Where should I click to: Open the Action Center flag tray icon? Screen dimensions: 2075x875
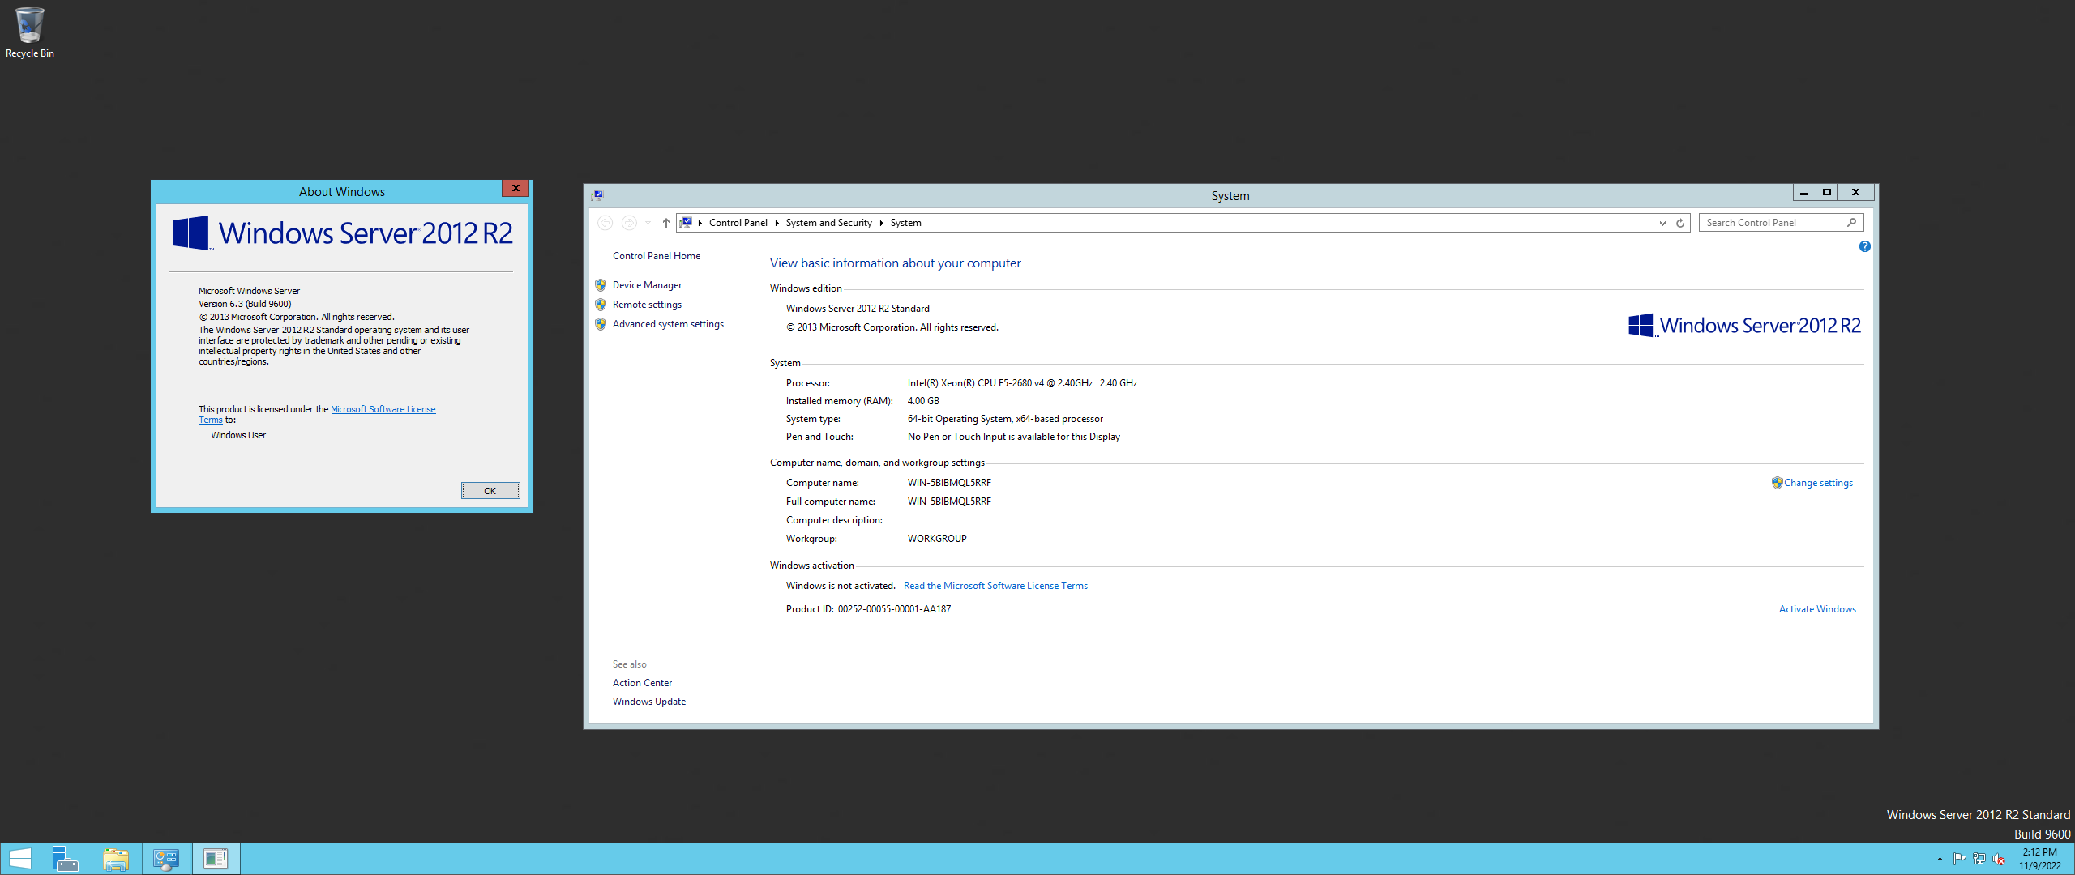1960,859
